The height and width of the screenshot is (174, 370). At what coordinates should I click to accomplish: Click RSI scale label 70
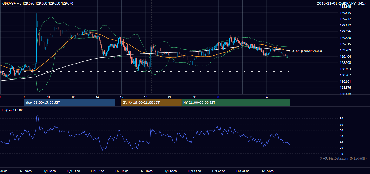(342, 124)
